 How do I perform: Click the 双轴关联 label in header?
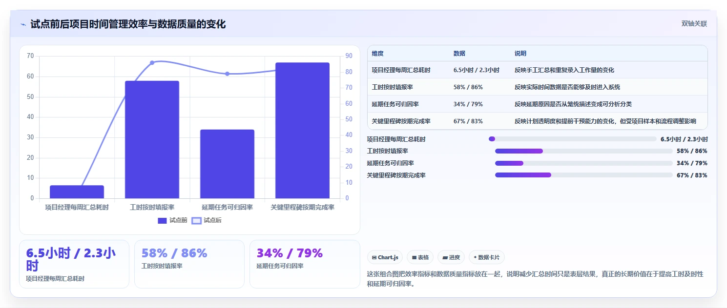(694, 23)
